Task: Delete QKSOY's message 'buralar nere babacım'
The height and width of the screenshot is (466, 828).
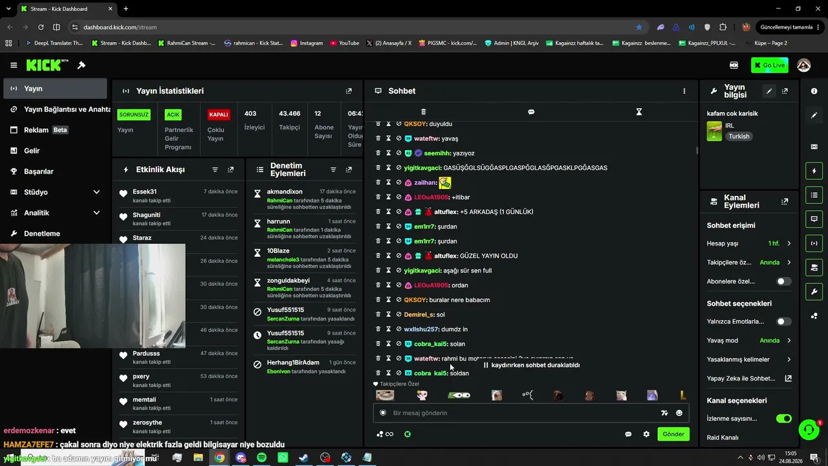Action: pos(378,300)
